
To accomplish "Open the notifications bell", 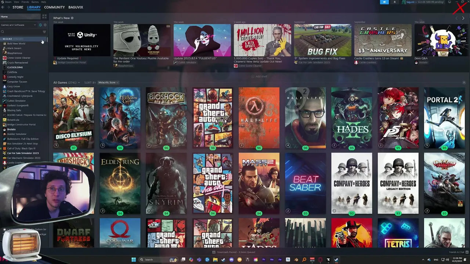I will 395,2.
